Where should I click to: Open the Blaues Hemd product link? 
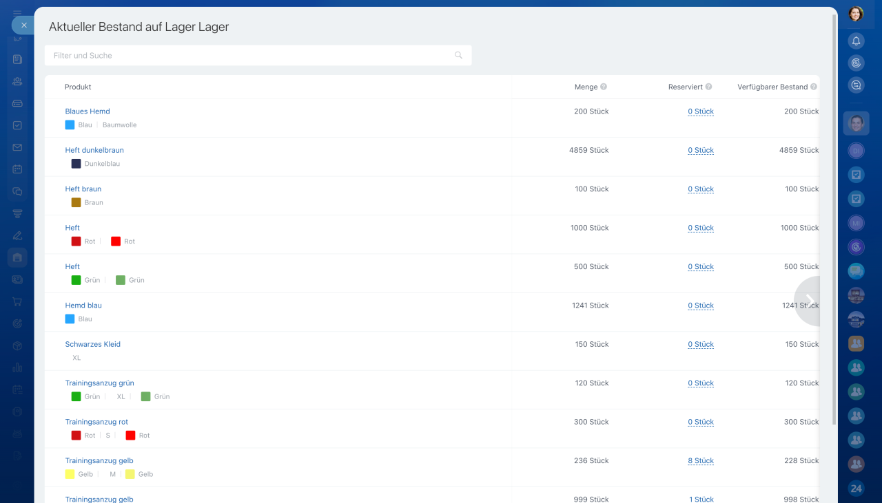pos(88,111)
